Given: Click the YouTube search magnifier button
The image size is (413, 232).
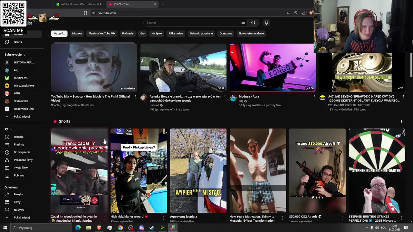Looking at the screenshot, I should tap(253, 23).
